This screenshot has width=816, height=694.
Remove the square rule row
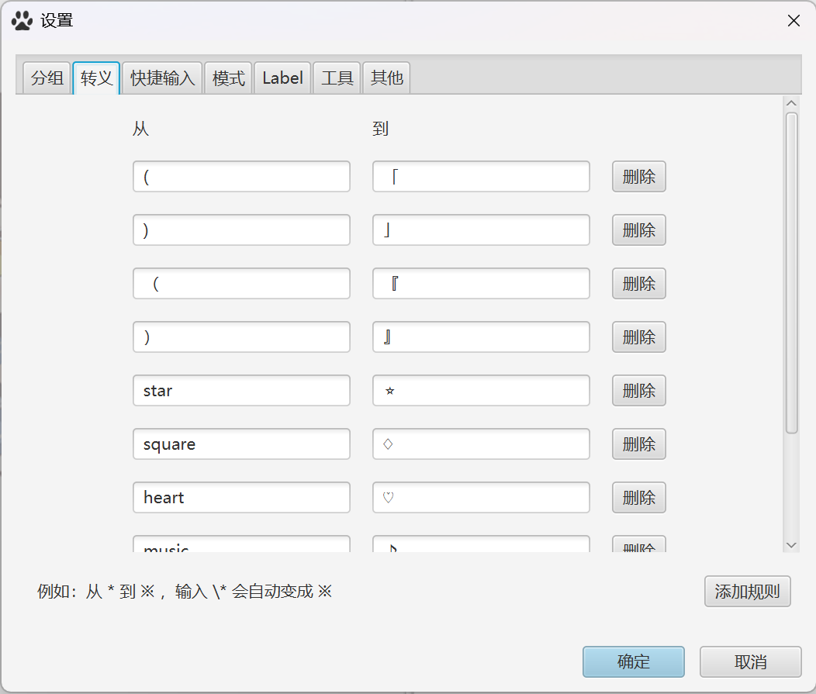[638, 444]
